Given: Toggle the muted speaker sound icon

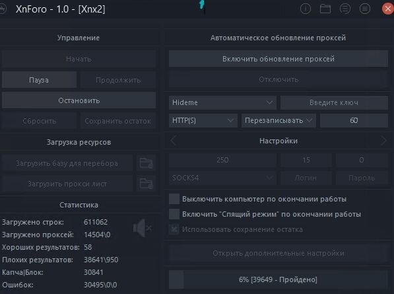Looking at the screenshot, I should coord(143,228).
